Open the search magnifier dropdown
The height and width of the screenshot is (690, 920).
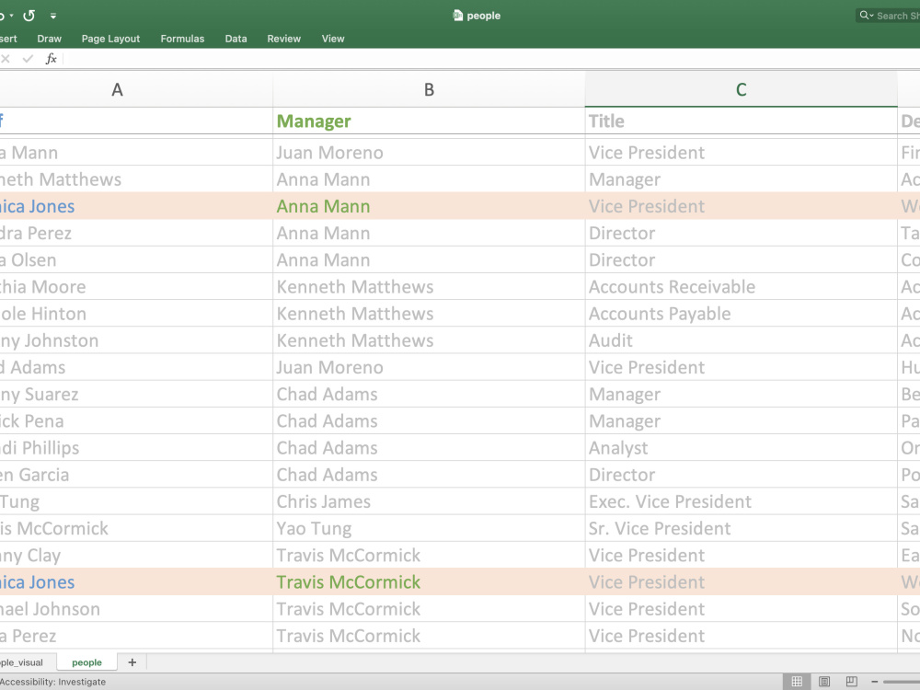pos(867,16)
